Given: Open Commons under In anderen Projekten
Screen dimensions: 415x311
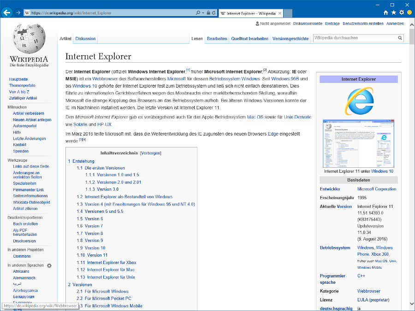Looking at the screenshot, I should (22, 256).
